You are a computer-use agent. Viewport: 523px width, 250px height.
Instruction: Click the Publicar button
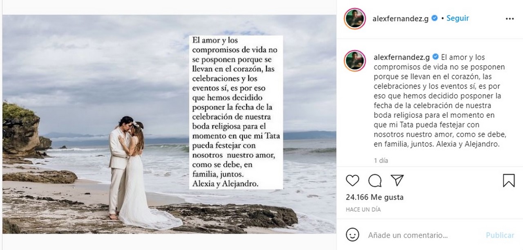pyautogui.click(x=500, y=235)
